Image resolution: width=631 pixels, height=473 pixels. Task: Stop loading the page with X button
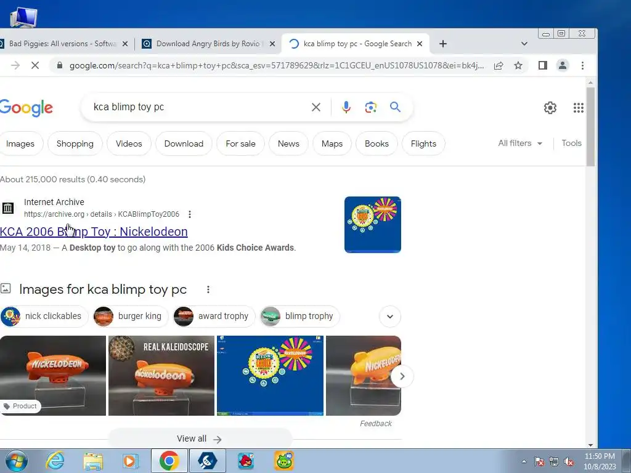point(35,65)
